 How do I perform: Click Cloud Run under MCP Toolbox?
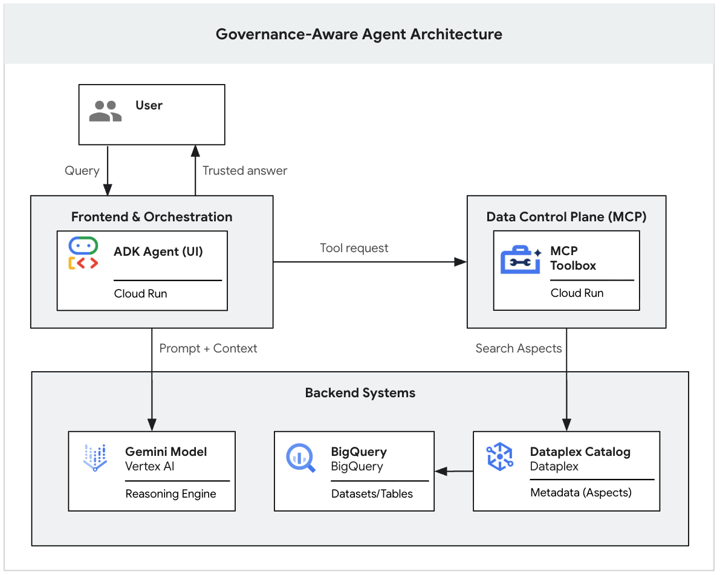(x=577, y=293)
